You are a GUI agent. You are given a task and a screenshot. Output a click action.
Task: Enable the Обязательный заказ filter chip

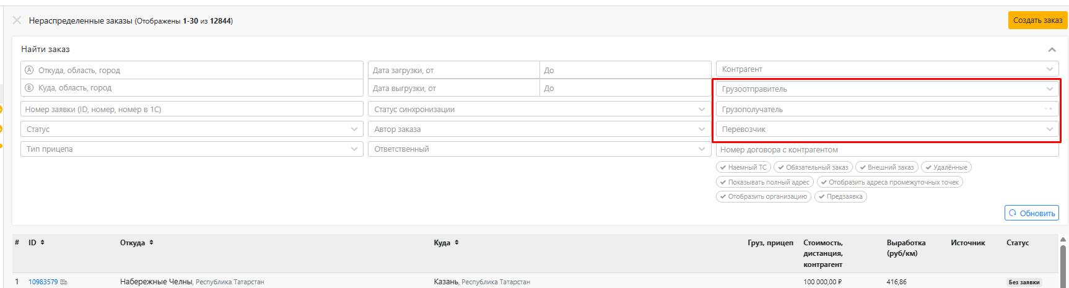tap(813, 167)
